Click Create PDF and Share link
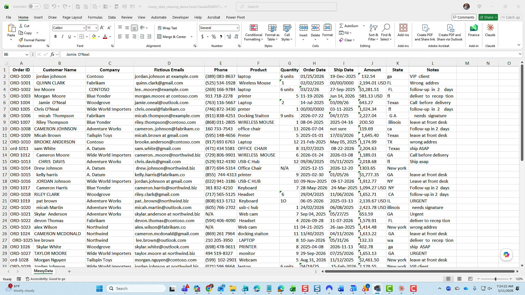Screen dimensions: 525x295 click(425, 33)
